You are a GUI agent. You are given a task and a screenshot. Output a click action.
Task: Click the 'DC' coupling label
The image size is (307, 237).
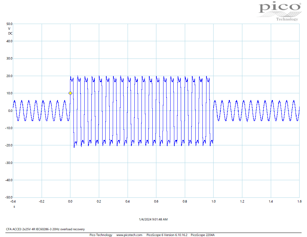10,33
